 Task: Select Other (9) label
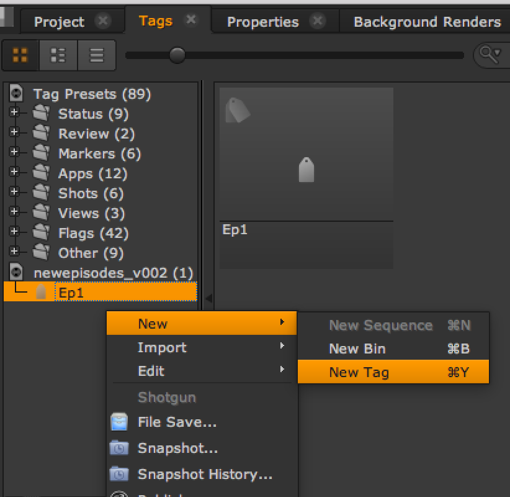point(91,253)
